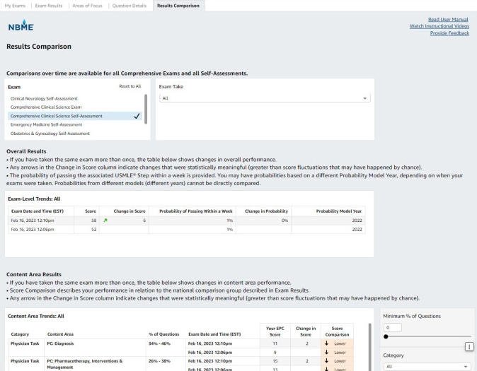Open the Watch Instructional Videos link

(x=439, y=26)
